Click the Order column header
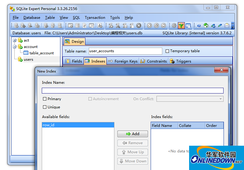The height and width of the screenshot is (170, 244). 214,126
